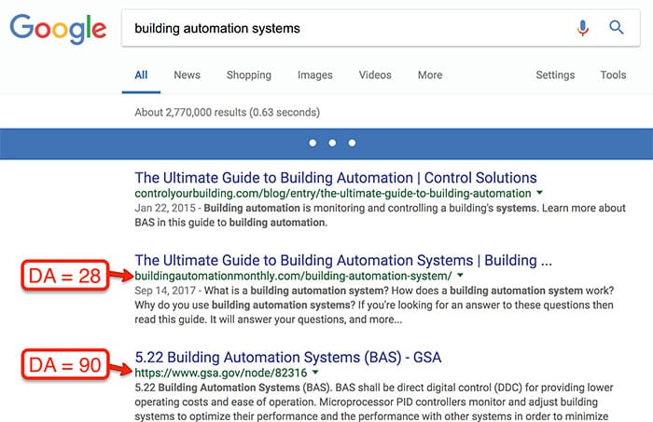Screen dimensions: 653x422
Task: Open the Control Solutions Ultimate Guide result
Action: click(336, 178)
